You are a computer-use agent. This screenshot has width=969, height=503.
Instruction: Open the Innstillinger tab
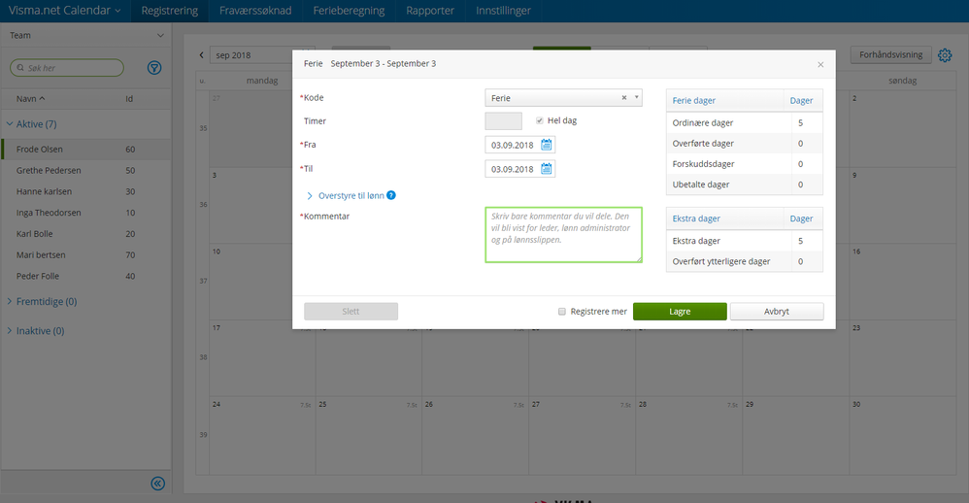click(503, 11)
